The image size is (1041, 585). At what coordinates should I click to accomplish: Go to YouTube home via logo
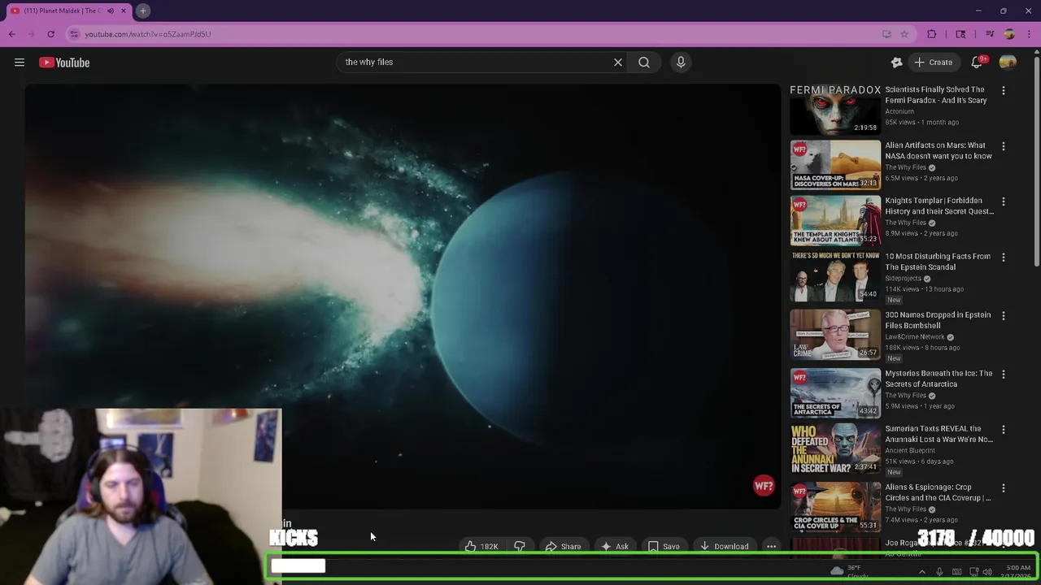coord(64,63)
